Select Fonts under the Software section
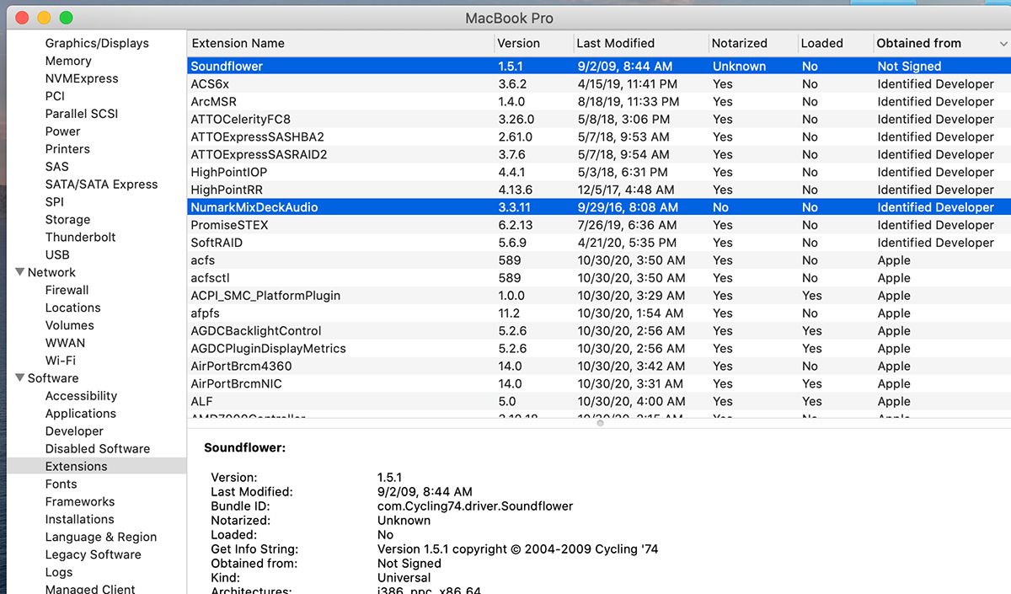 coord(61,484)
